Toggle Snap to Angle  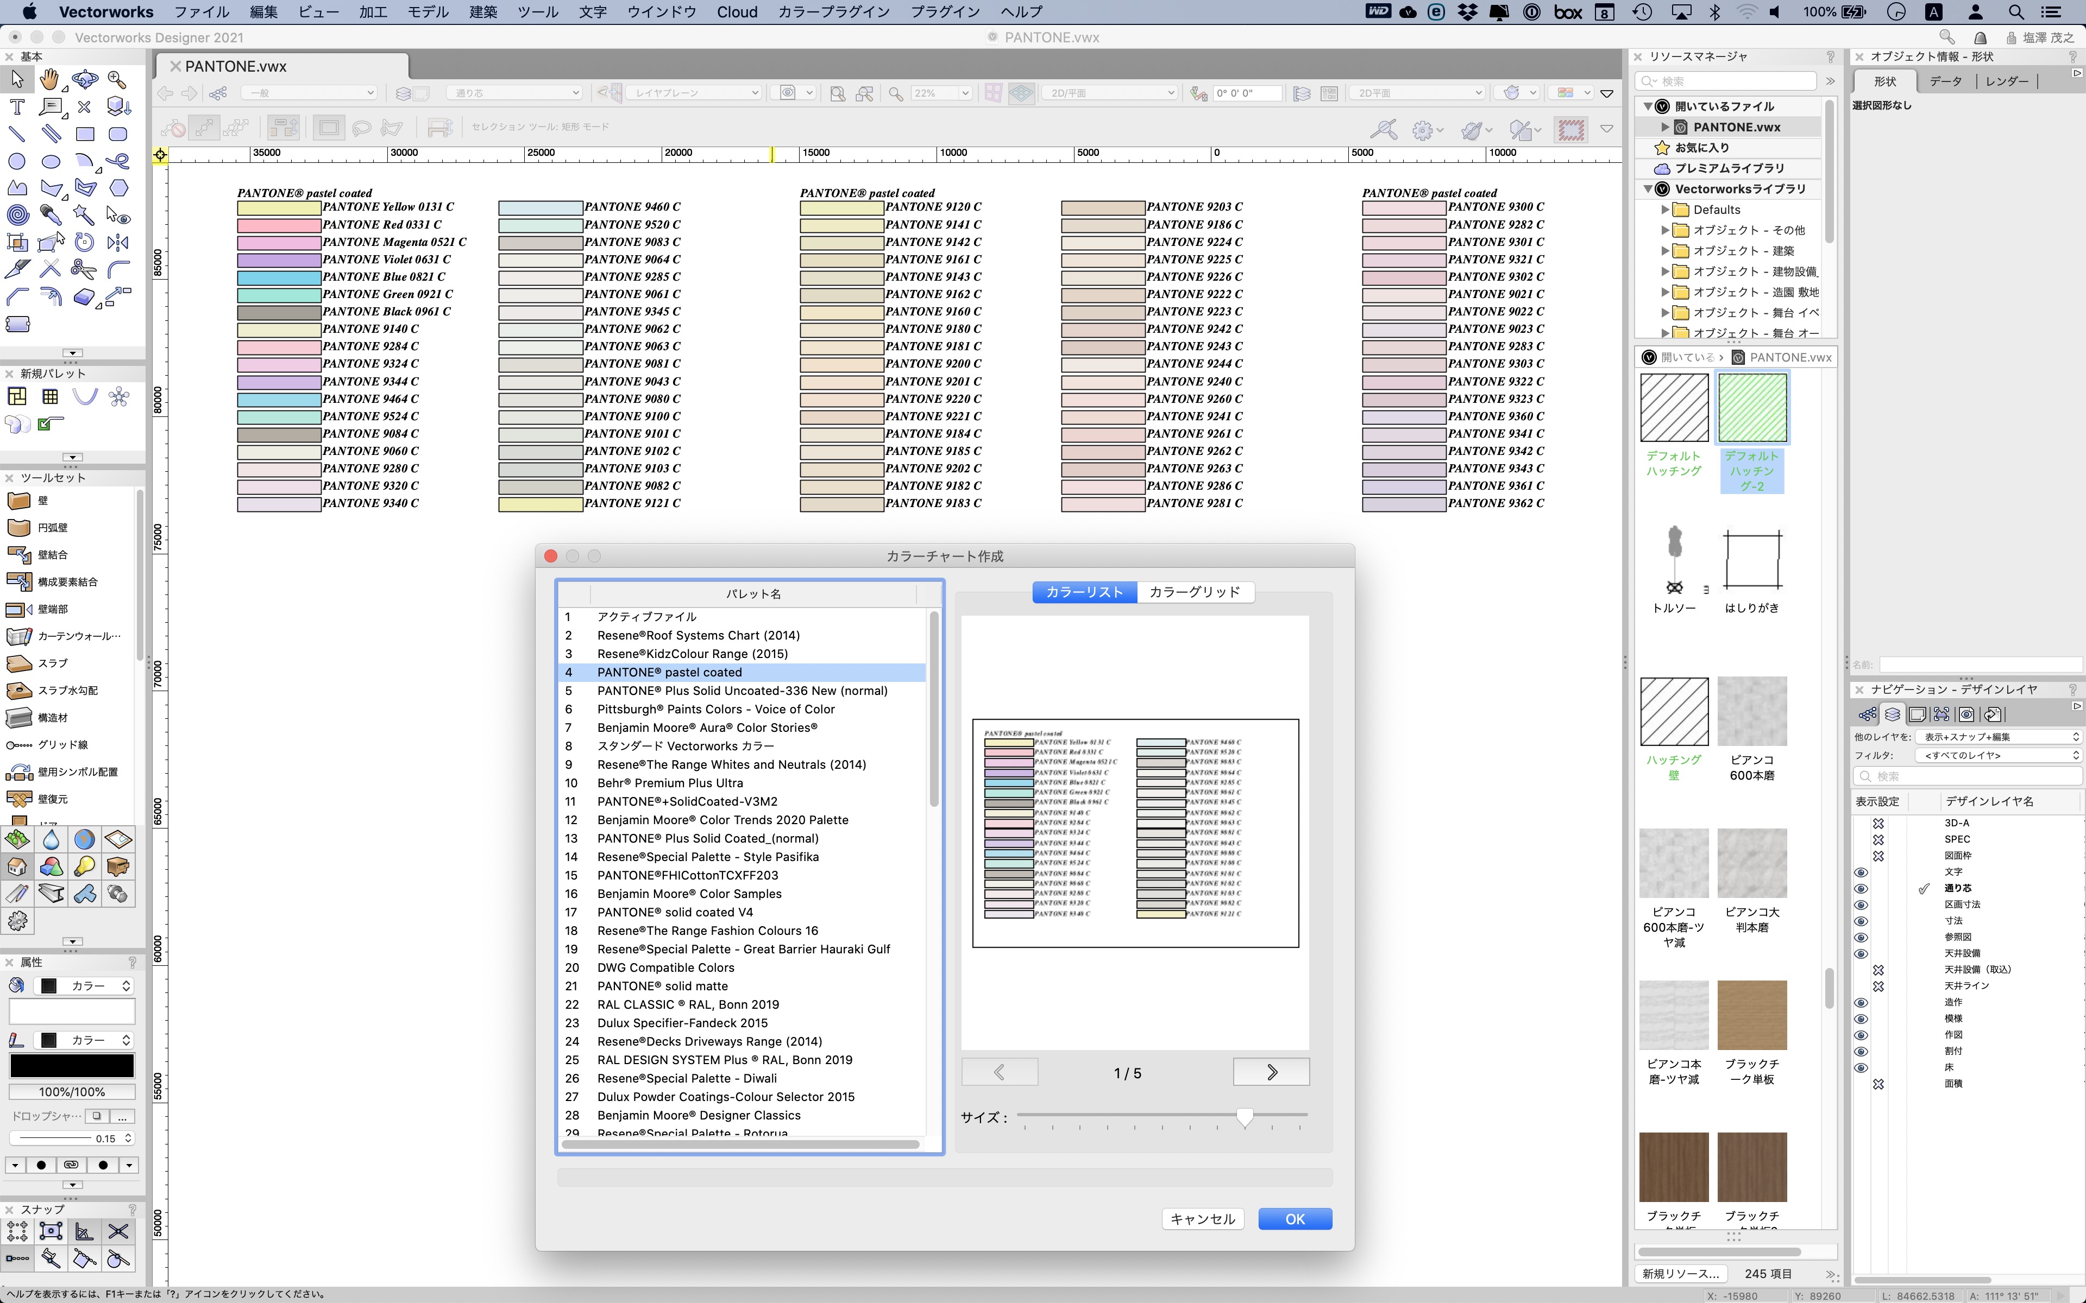coord(85,1231)
